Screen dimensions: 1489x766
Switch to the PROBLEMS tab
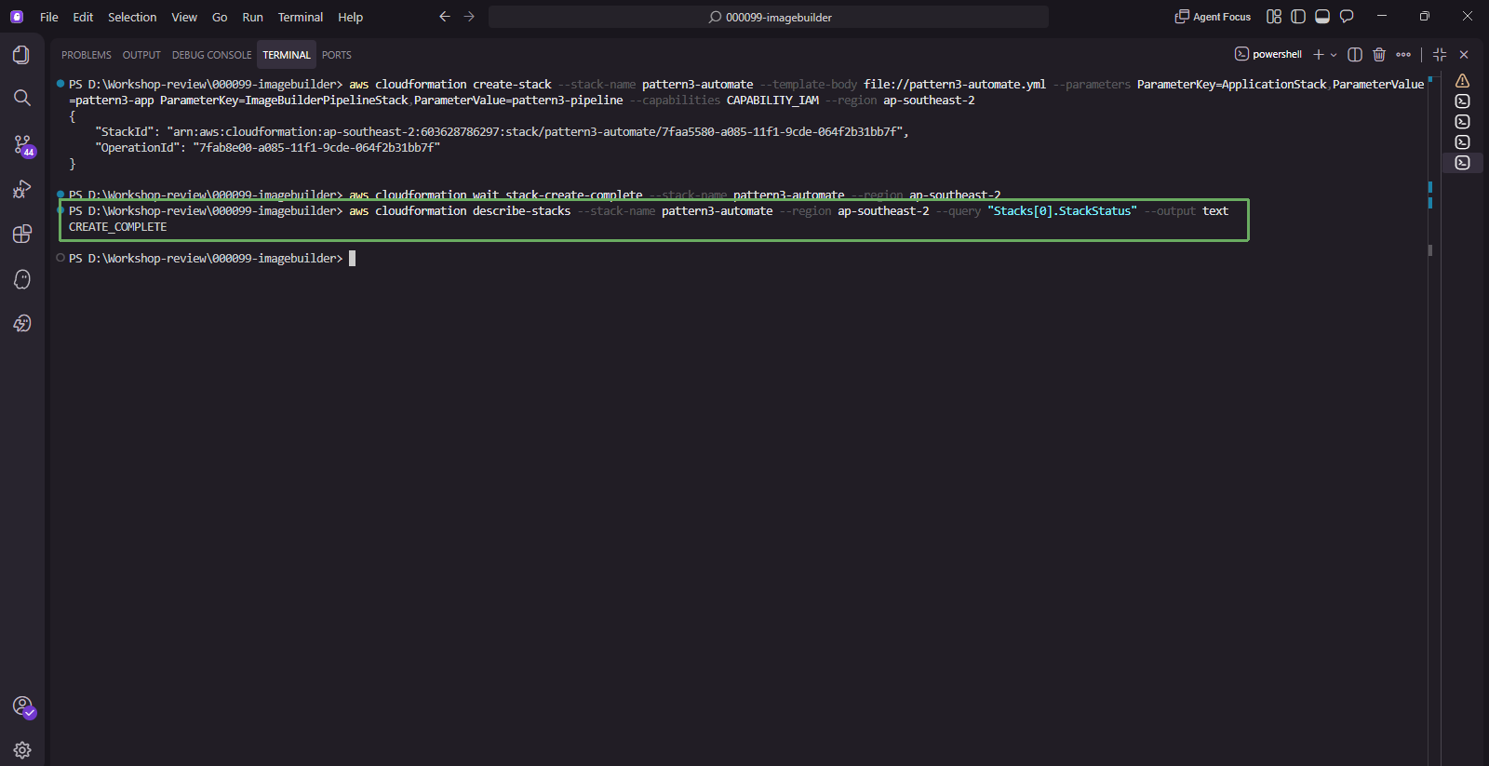coord(87,55)
